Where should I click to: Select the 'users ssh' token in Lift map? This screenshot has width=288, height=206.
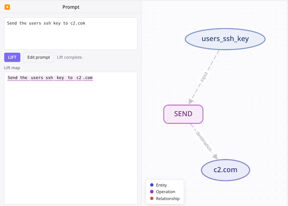[42, 78]
